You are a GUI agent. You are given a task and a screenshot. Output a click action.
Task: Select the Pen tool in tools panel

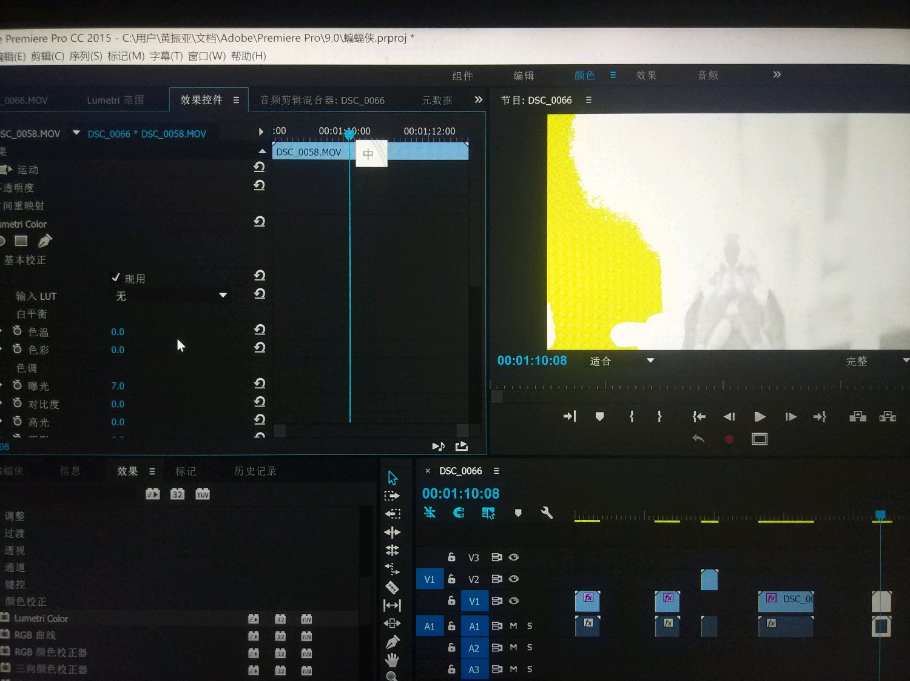(x=393, y=642)
